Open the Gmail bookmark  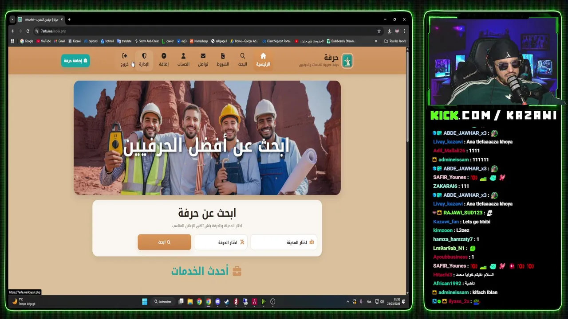[x=59, y=41]
